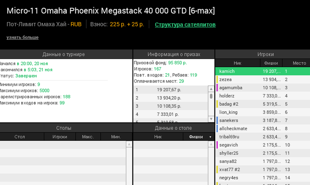Click yellow color tag next to zezea

[217, 79]
